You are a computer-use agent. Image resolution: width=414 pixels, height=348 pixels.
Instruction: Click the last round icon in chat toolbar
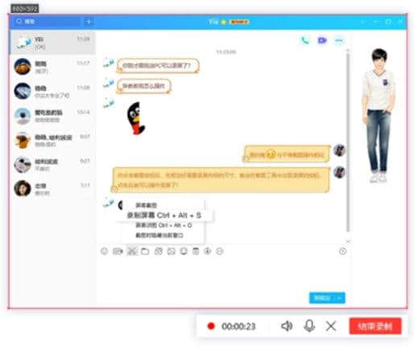point(220,251)
